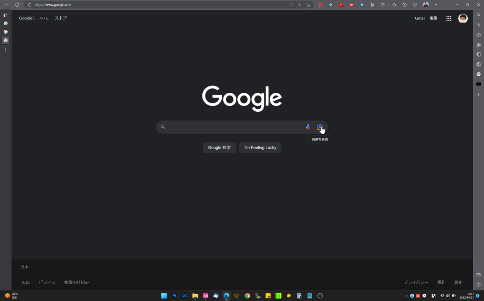Image resolution: width=484 pixels, height=301 pixels.
Task: Open the ストア link
Action: point(61,18)
